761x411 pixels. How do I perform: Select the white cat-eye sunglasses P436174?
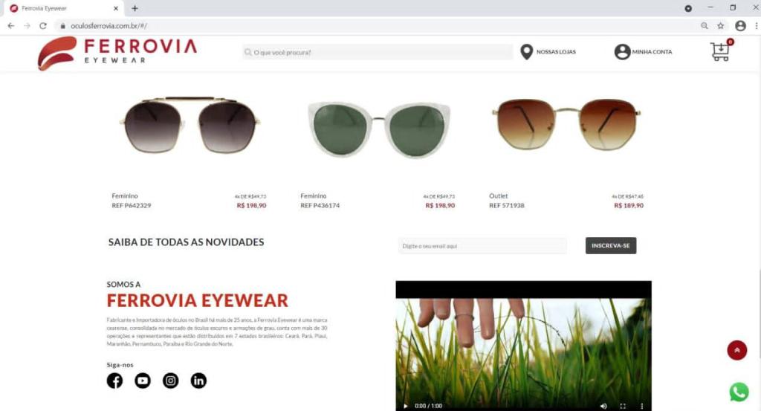(378, 130)
